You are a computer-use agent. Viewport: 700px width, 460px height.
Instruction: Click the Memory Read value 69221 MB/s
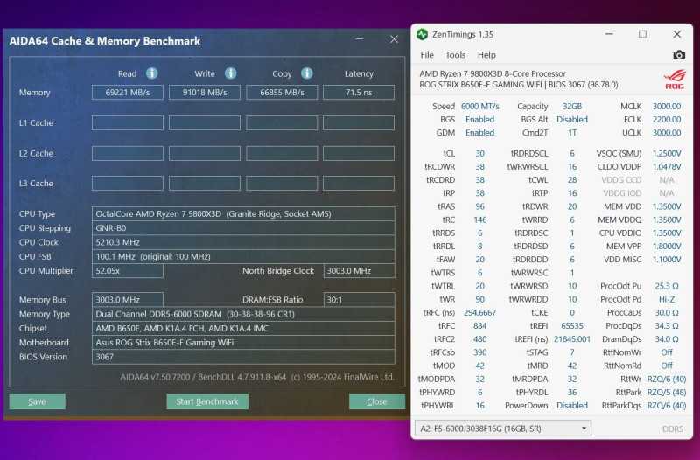point(128,93)
